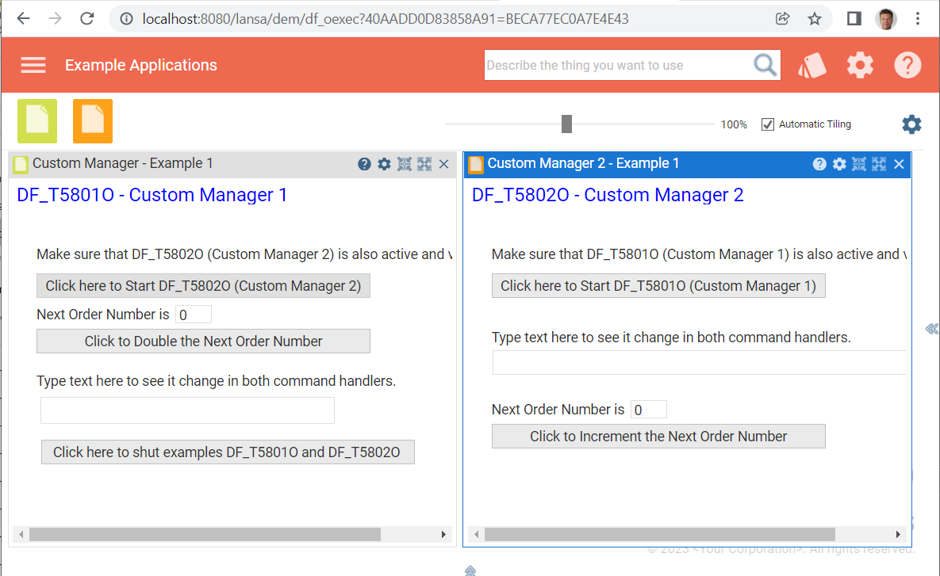Screen dimensions: 940x576
Task: Click the Next Order Number input in Custom Manager 1
Action: tap(193, 314)
